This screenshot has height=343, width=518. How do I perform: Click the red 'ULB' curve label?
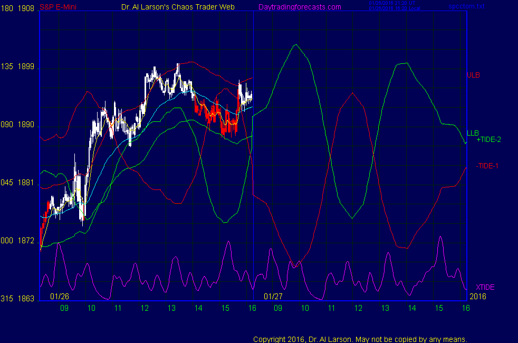(473, 75)
